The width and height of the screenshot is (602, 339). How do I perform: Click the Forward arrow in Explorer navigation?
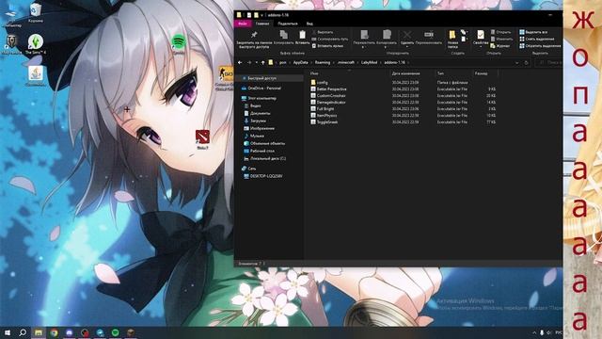(x=248, y=62)
